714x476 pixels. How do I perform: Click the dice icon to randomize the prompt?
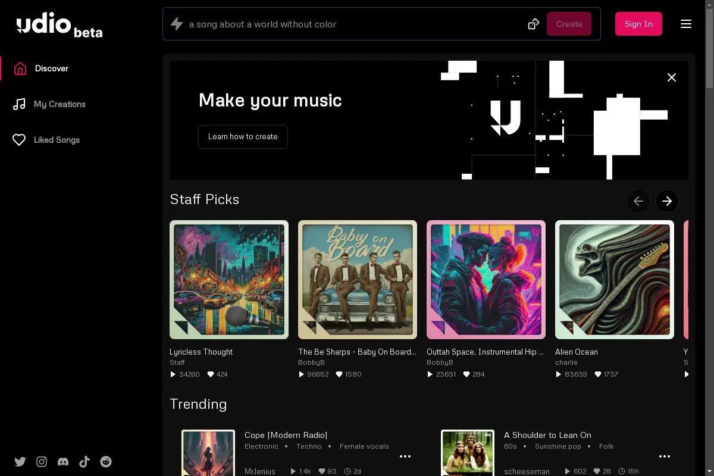coord(533,24)
